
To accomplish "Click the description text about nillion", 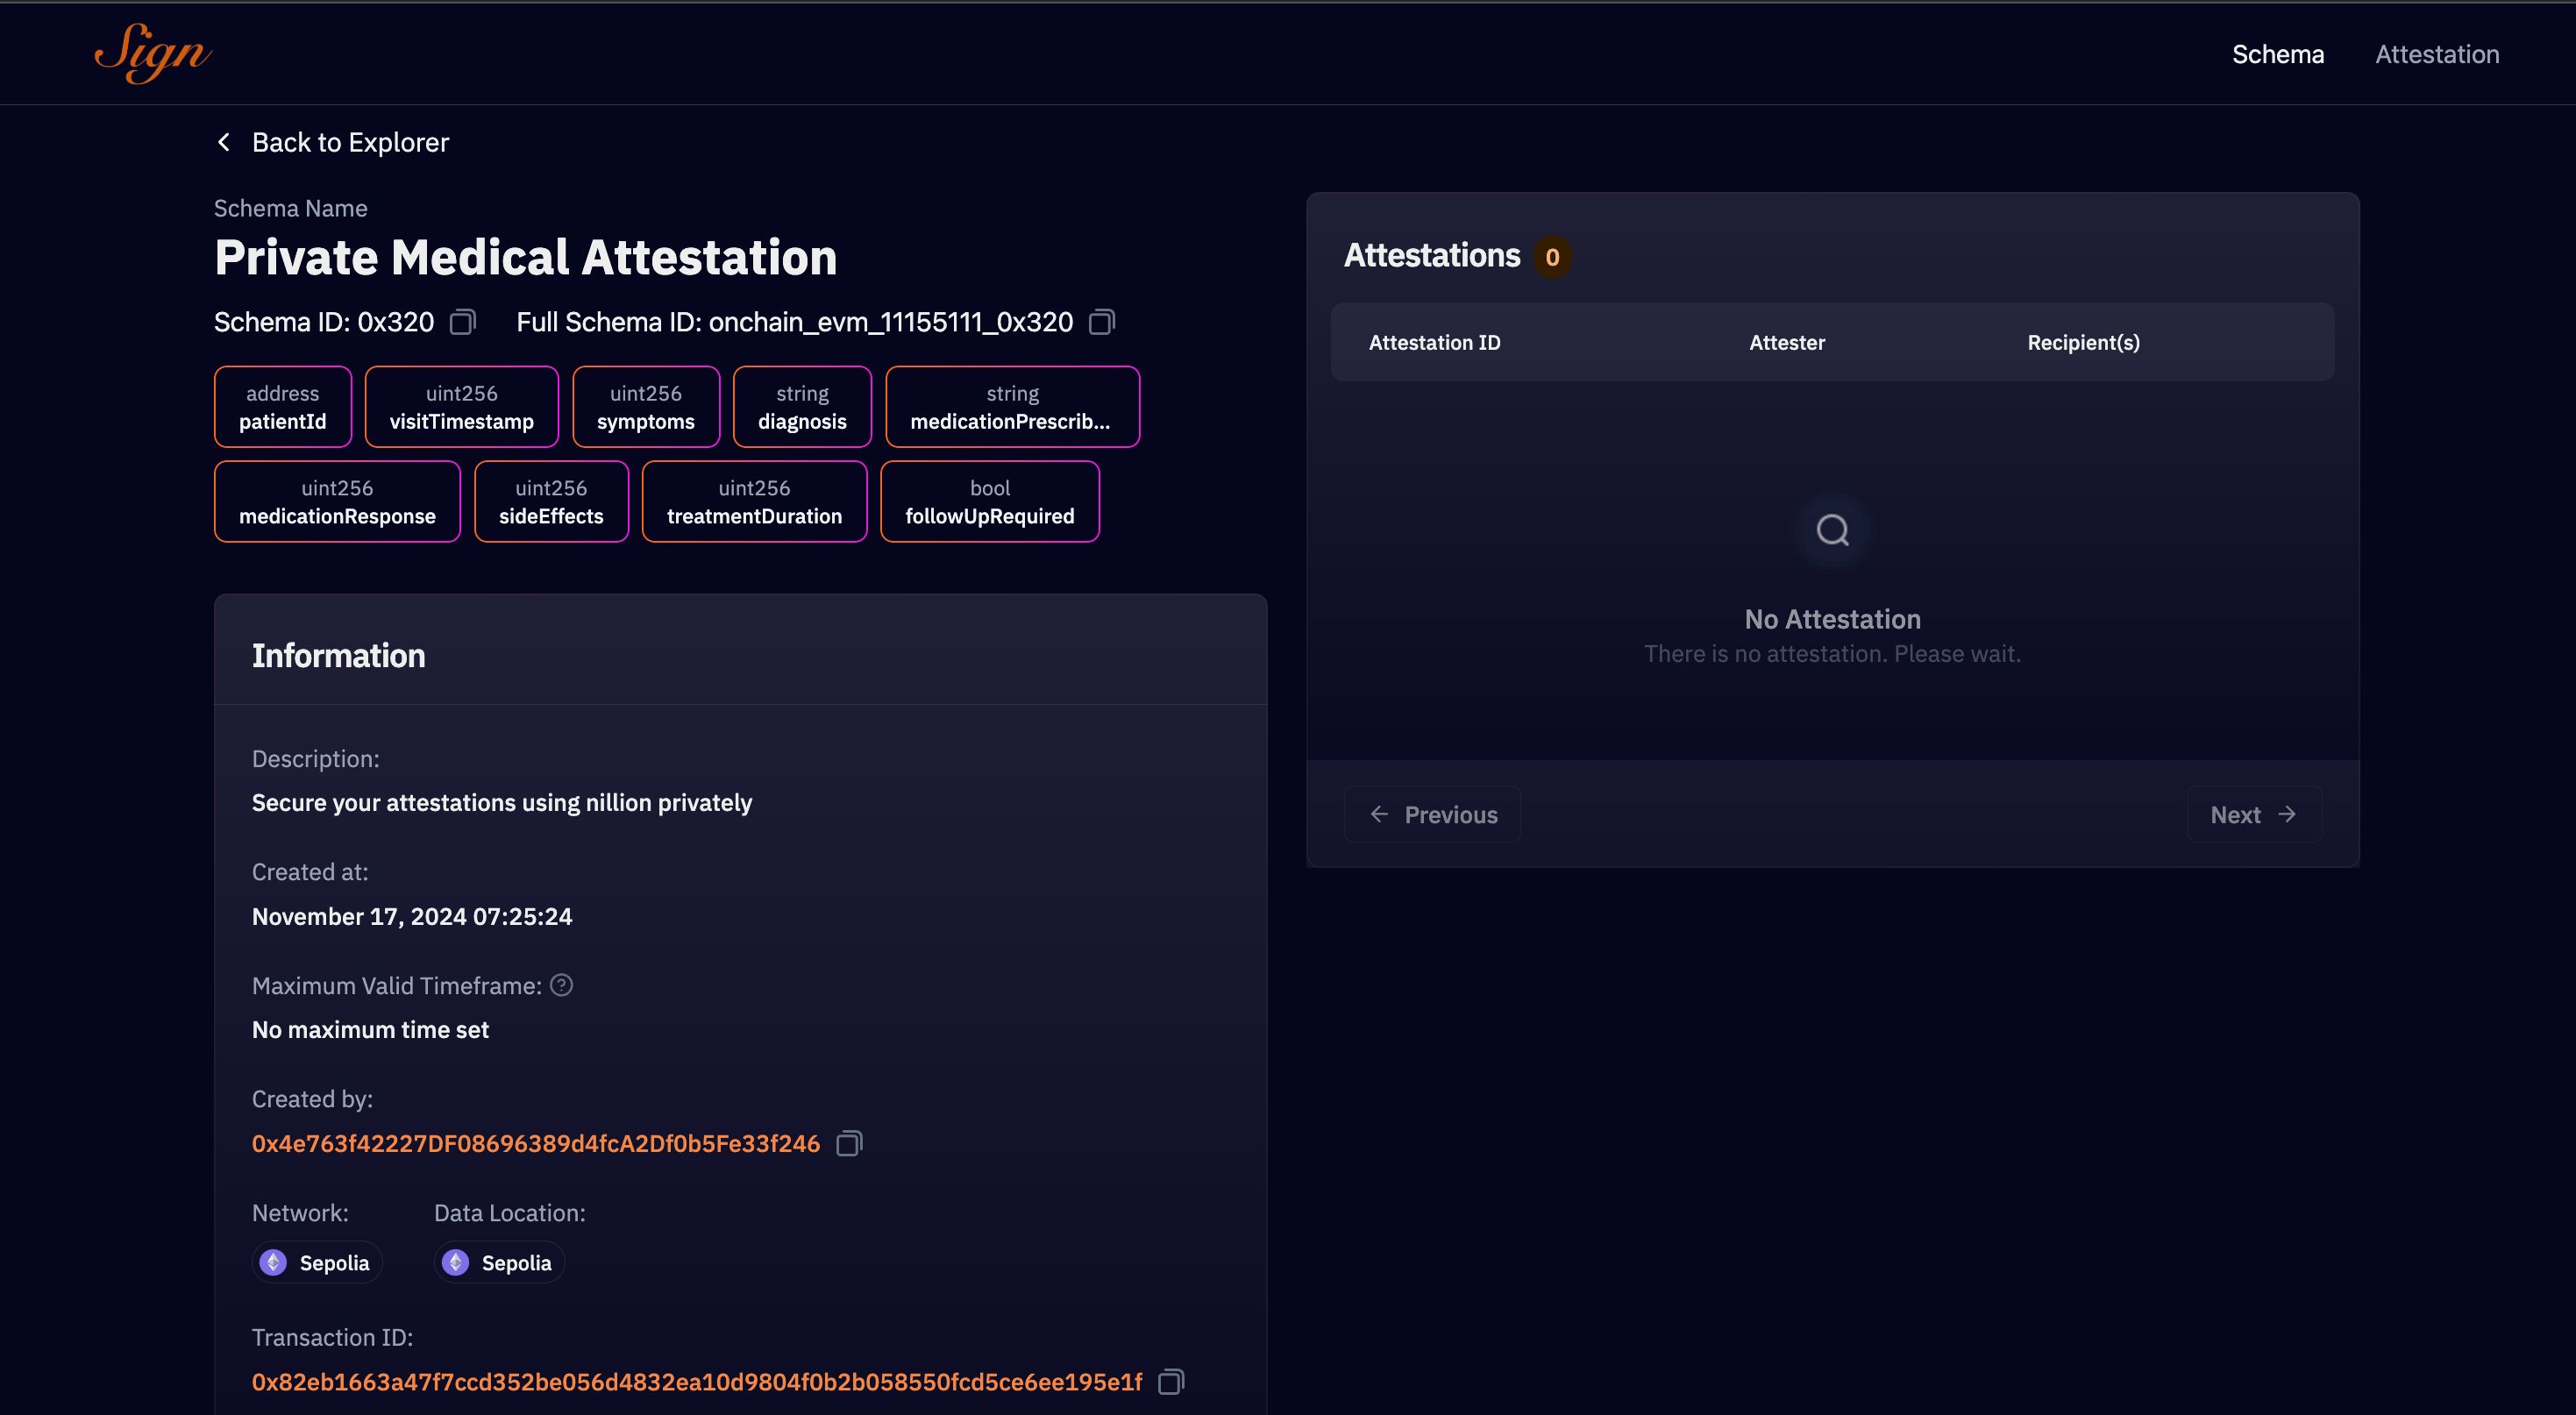I will [x=502, y=803].
